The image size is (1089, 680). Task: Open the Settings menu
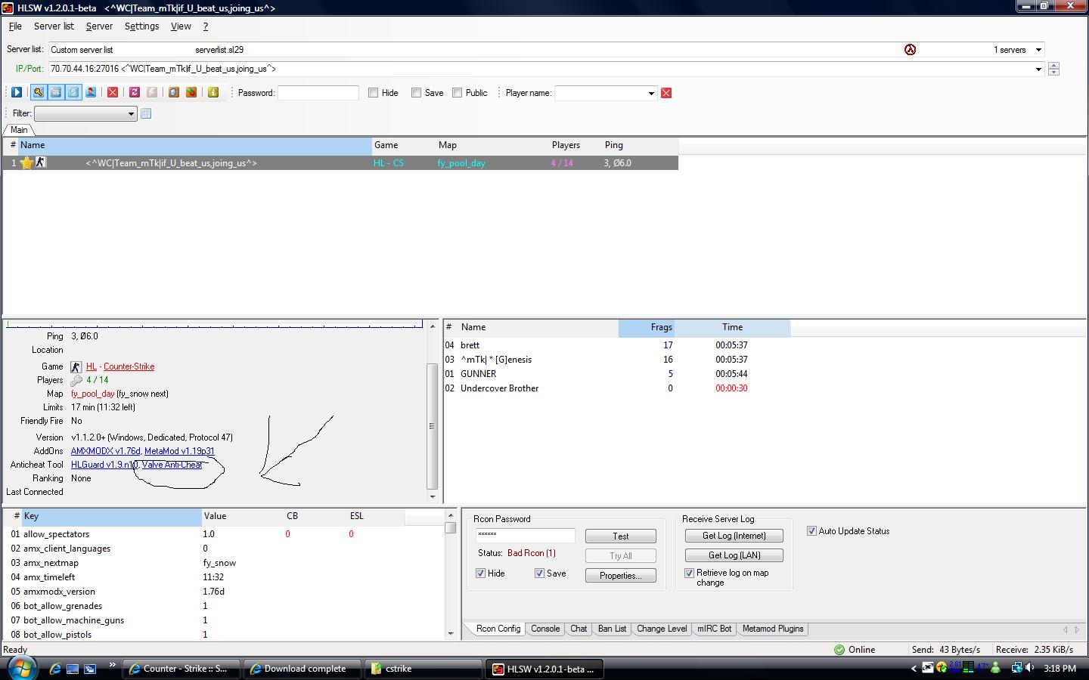[141, 26]
